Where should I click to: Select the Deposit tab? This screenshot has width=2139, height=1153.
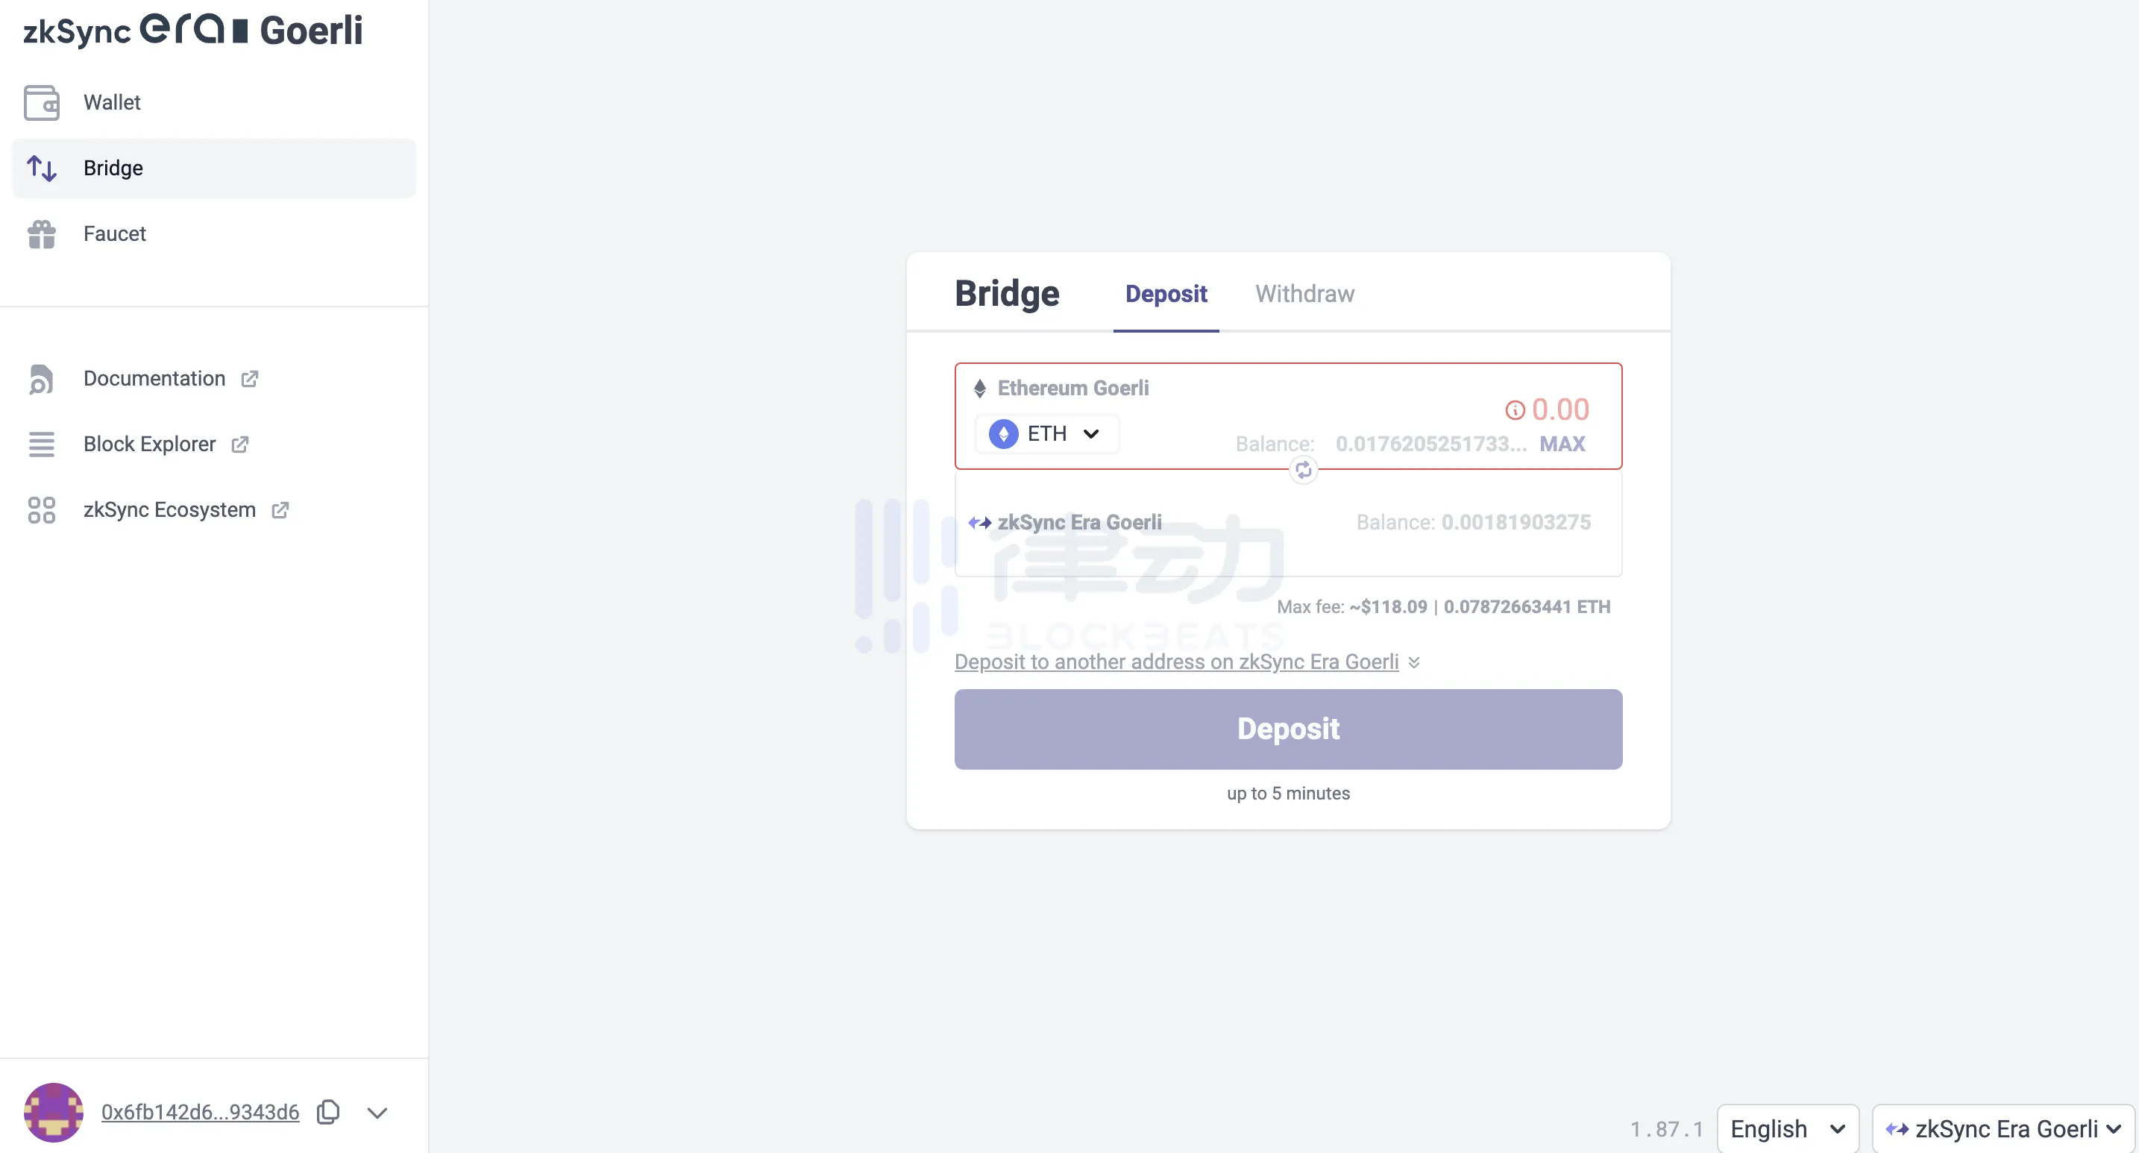[x=1165, y=292]
